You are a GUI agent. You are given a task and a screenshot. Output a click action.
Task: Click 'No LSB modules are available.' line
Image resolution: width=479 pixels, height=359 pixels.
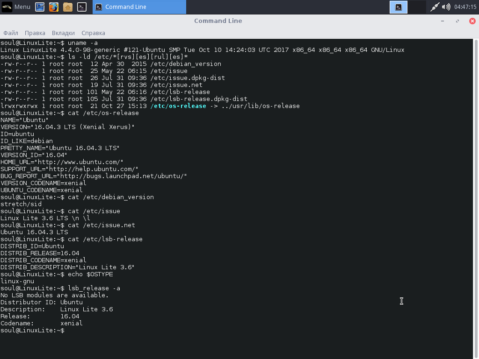[x=55, y=295]
